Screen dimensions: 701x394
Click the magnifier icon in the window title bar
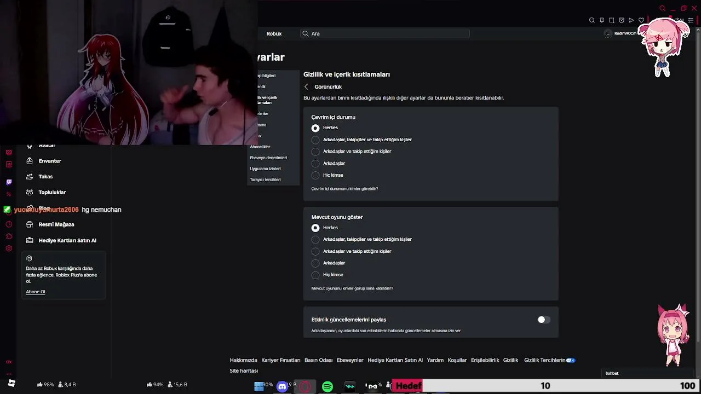click(662, 8)
